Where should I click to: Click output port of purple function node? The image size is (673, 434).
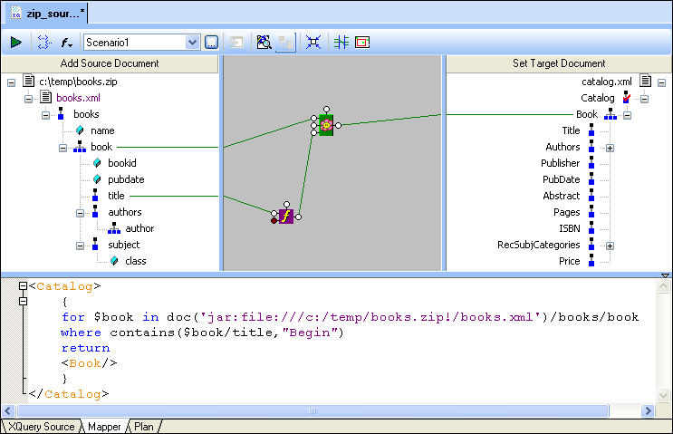pos(298,217)
